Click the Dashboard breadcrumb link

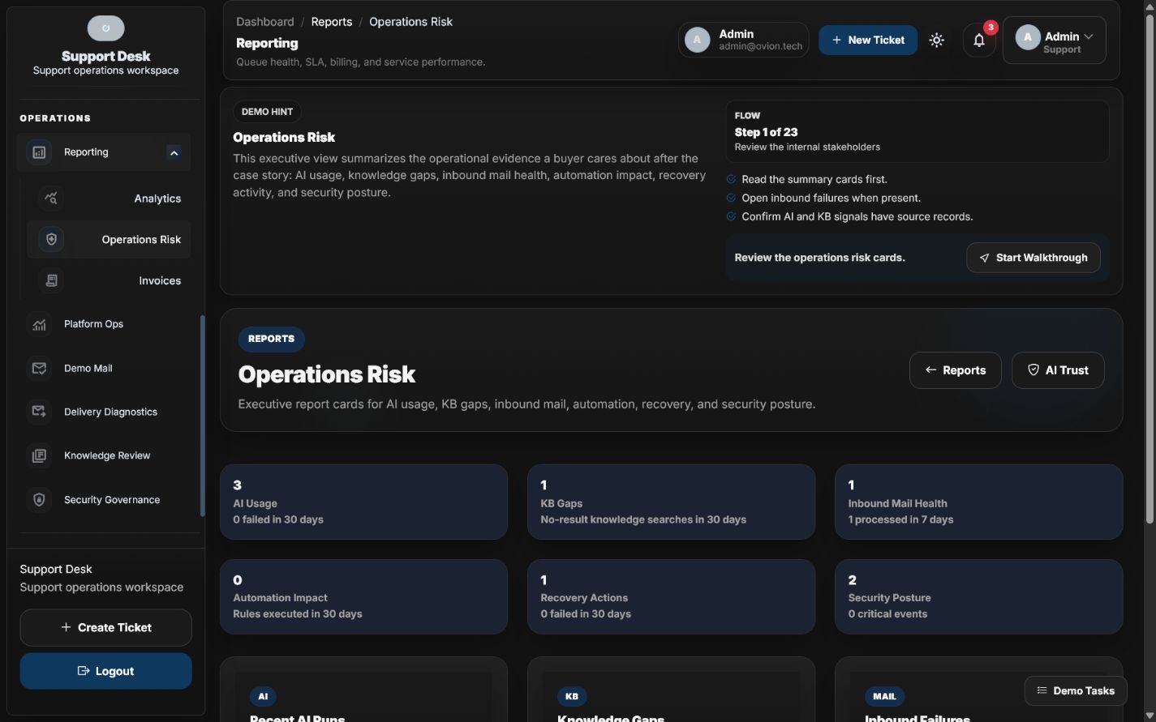click(x=265, y=22)
